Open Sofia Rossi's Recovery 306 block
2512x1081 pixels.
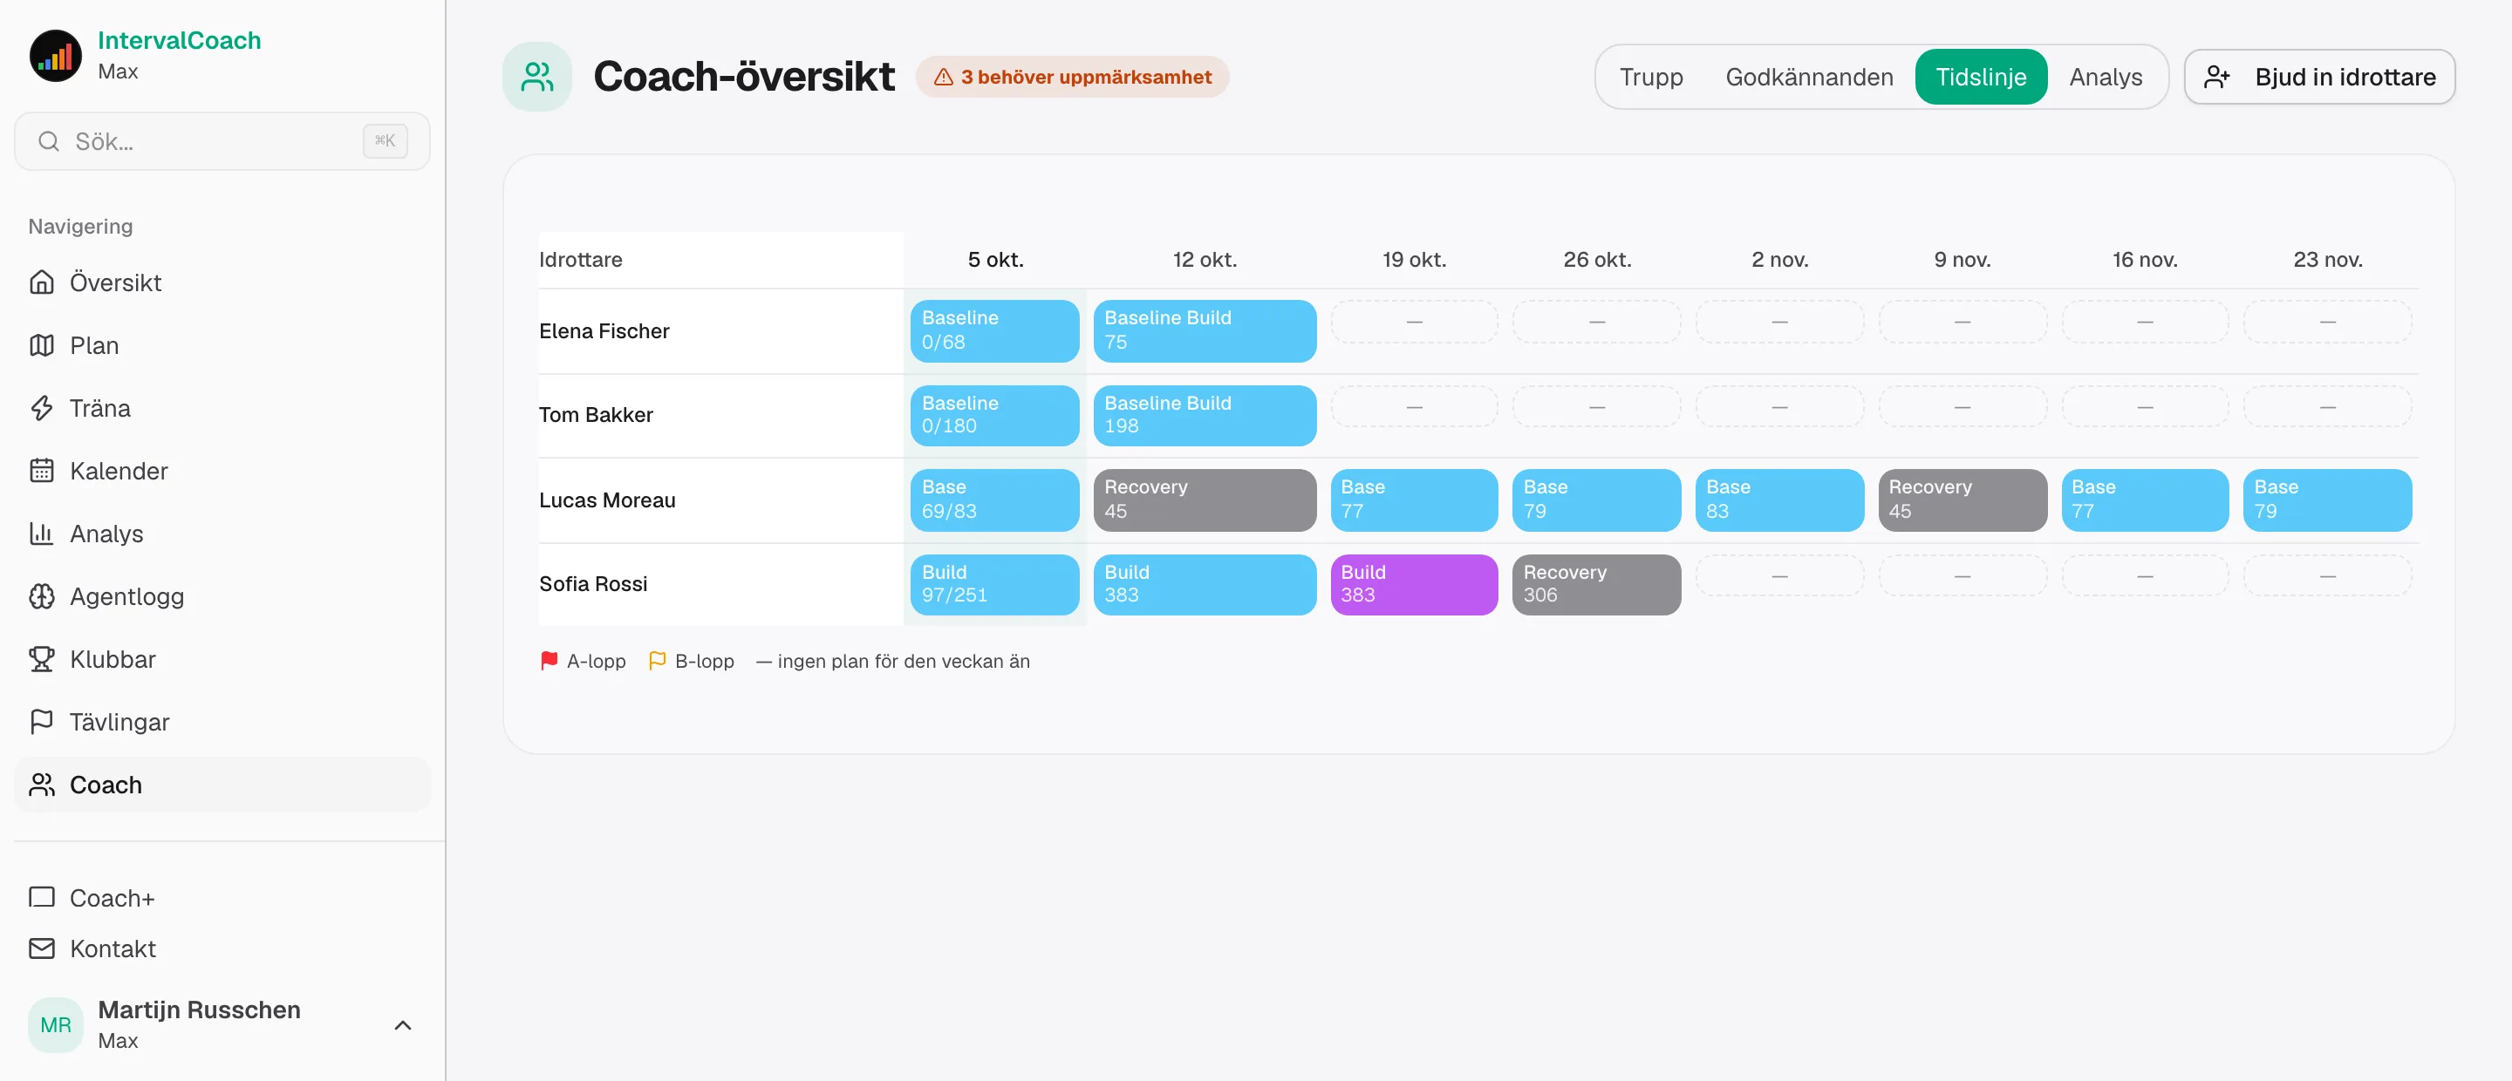pos(1596,585)
